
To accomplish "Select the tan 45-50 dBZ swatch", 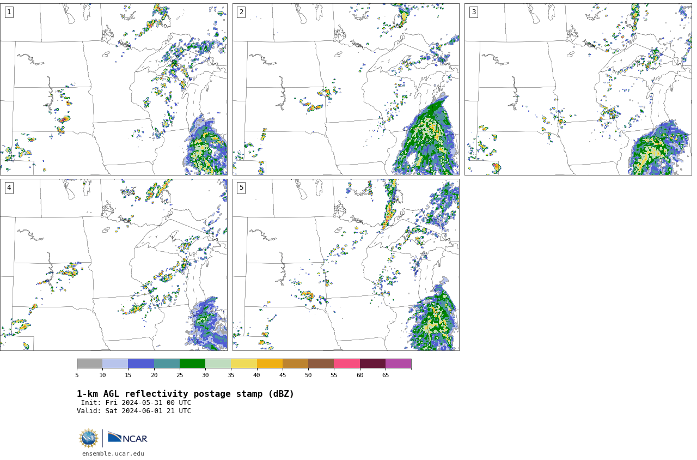I will pyautogui.click(x=295, y=364).
